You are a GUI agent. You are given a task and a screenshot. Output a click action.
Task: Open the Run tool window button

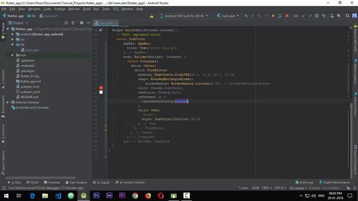tap(15, 183)
